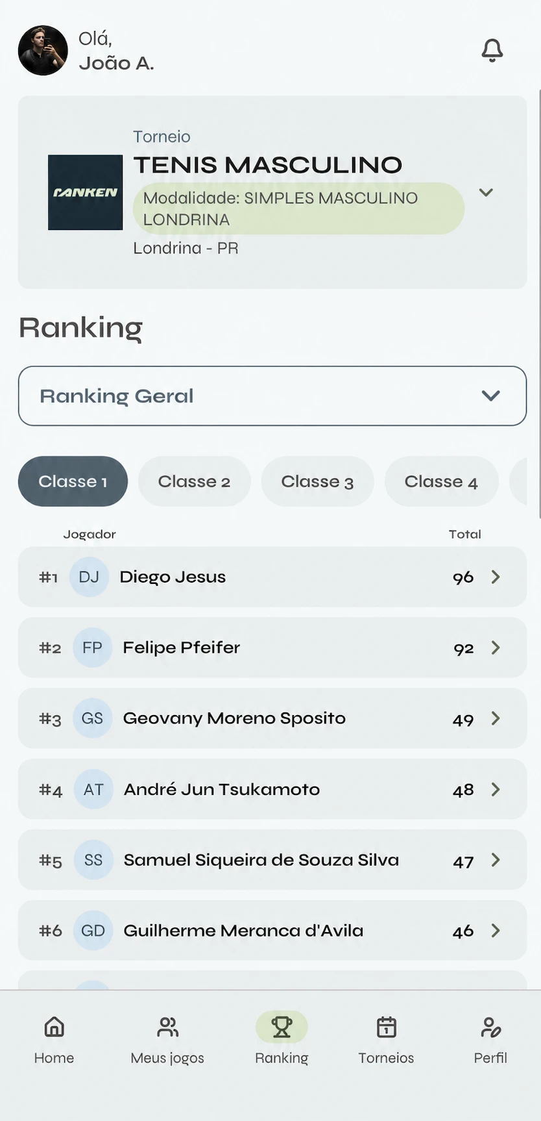The image size is (541, 1121).
Task: Click the Canken tournament logo
Action: pos(86,192)
